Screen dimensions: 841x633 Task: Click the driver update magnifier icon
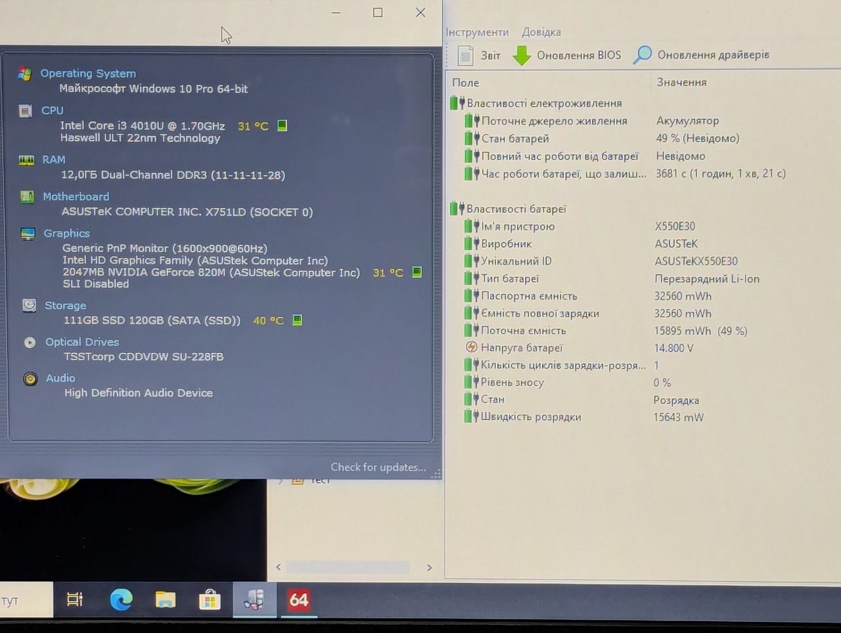pyautogui.click(x=642, y=55)
